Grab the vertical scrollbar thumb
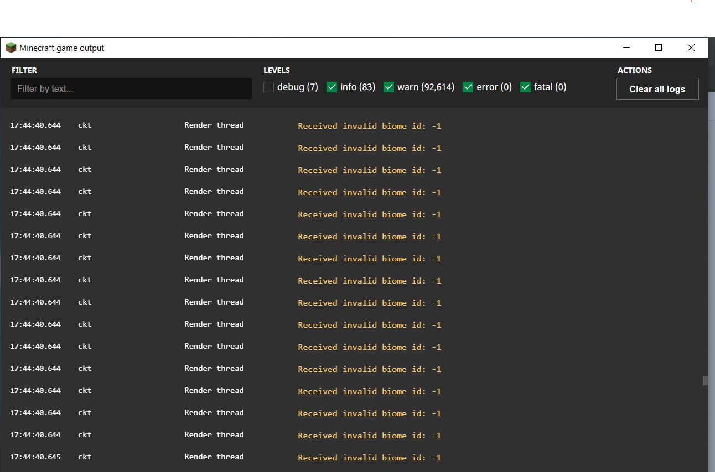The image size is (715, 472). pyautogui.click(x=705, y=380)
